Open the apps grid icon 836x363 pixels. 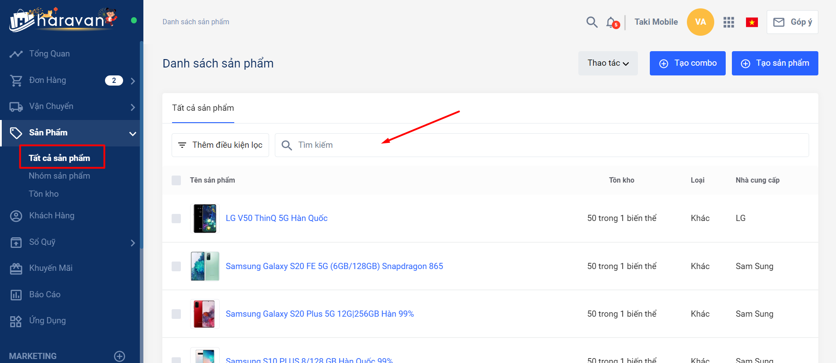coord(728,22)
